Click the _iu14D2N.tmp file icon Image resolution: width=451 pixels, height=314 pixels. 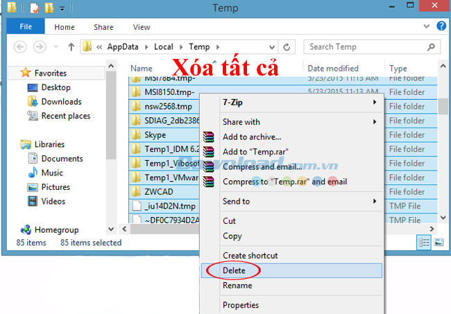click(x=137, y=206)
